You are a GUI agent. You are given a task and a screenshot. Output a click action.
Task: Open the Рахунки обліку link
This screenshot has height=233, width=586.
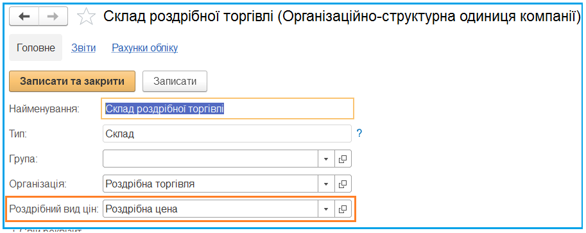tap(145, 48)
